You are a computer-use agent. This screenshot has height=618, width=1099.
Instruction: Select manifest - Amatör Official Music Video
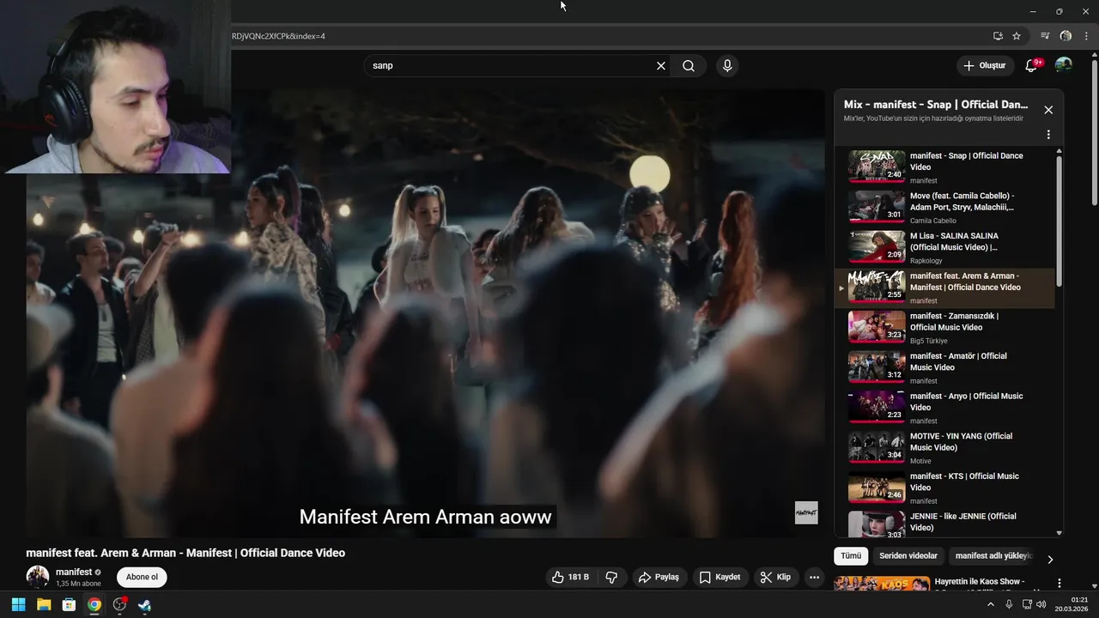click(944, 367)
